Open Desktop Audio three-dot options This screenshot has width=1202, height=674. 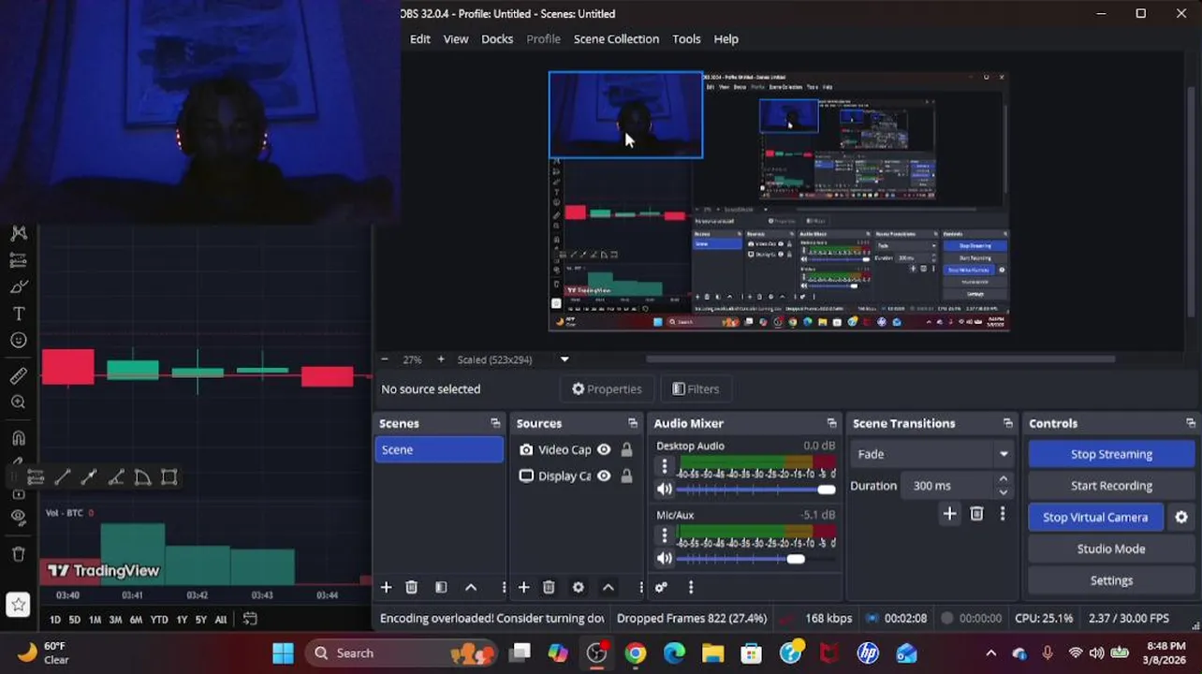pos(665,465)
